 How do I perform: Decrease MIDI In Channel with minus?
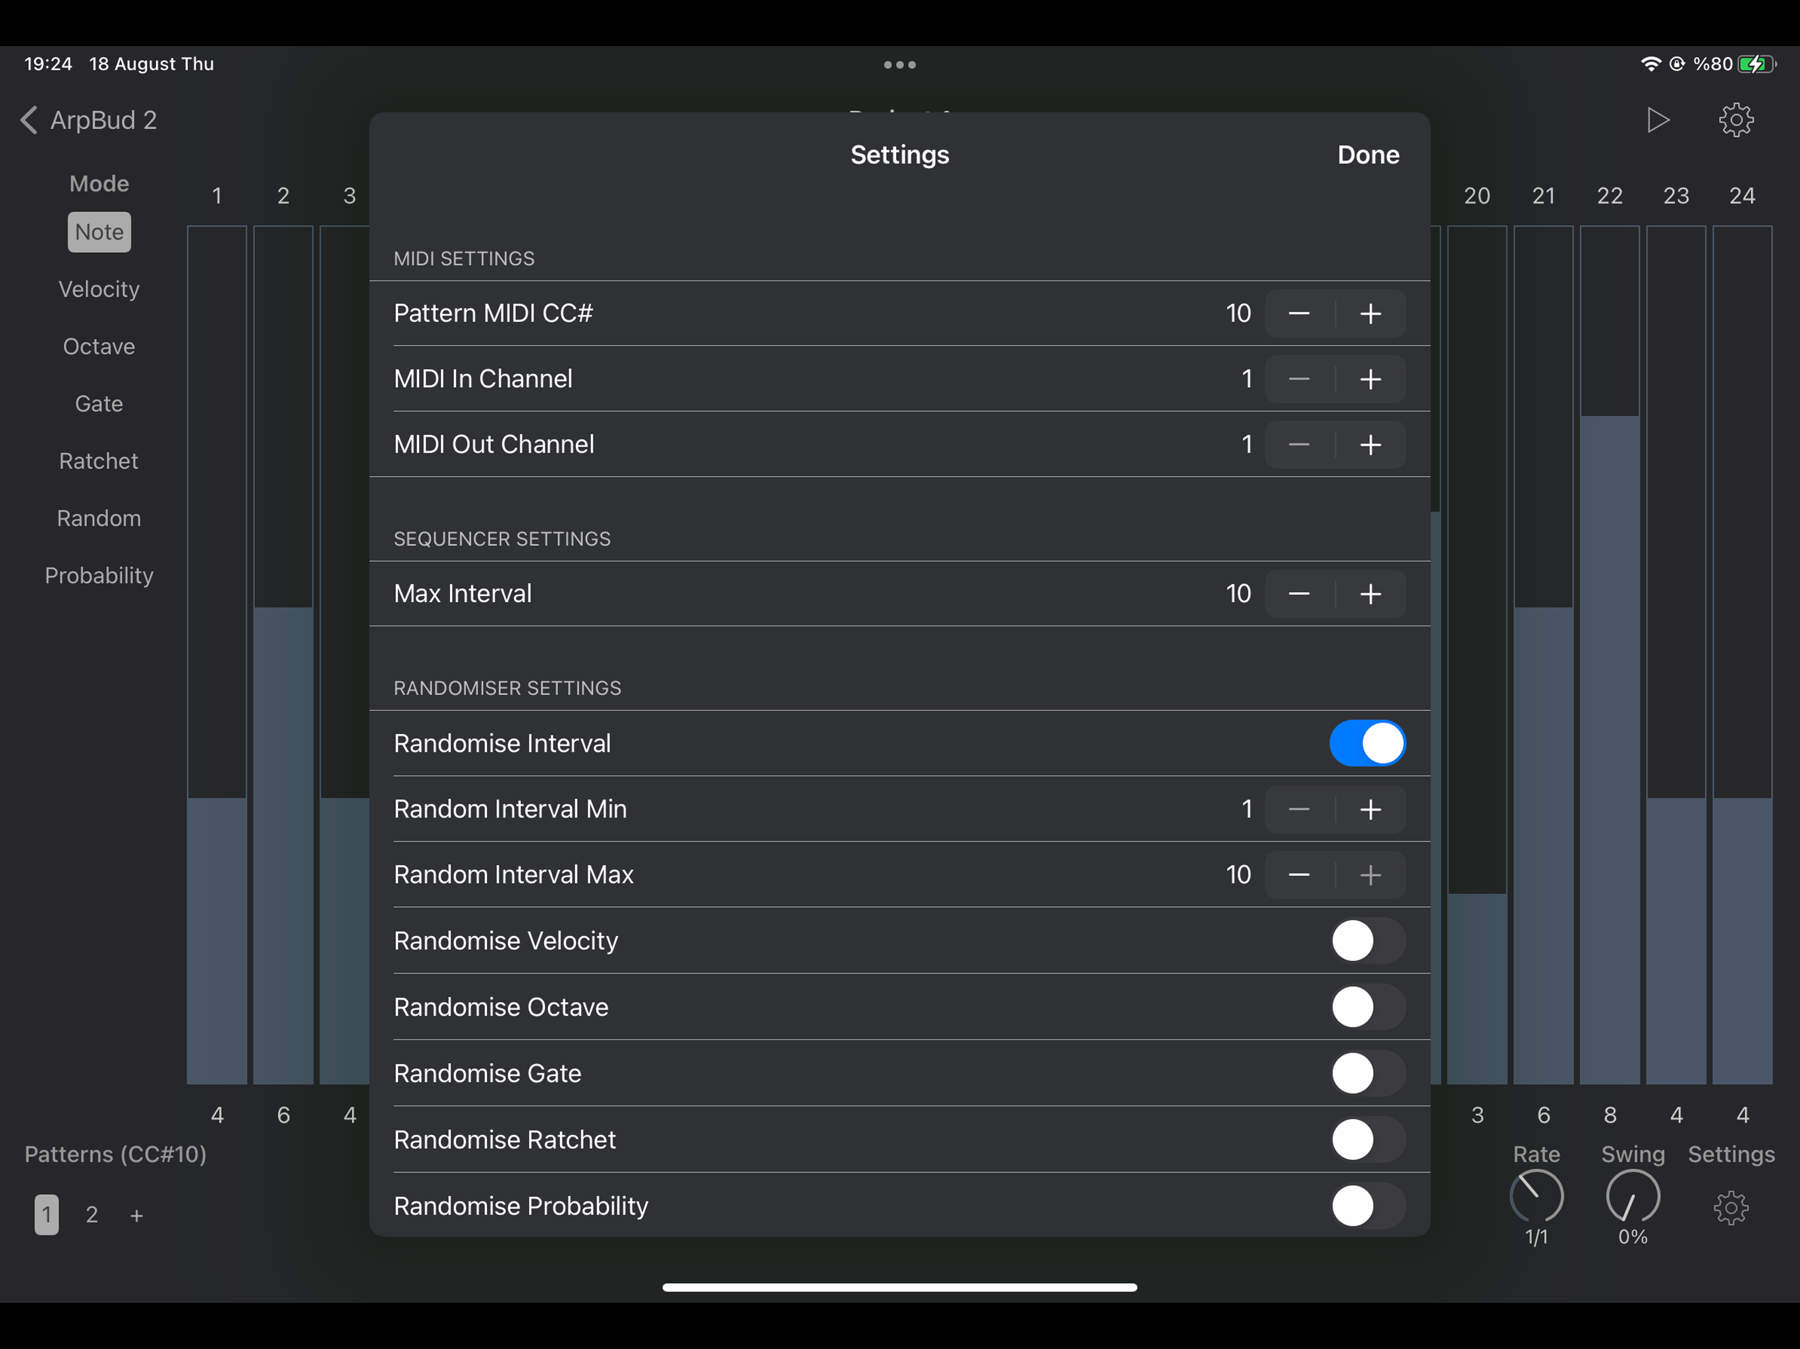point(1299,379)
